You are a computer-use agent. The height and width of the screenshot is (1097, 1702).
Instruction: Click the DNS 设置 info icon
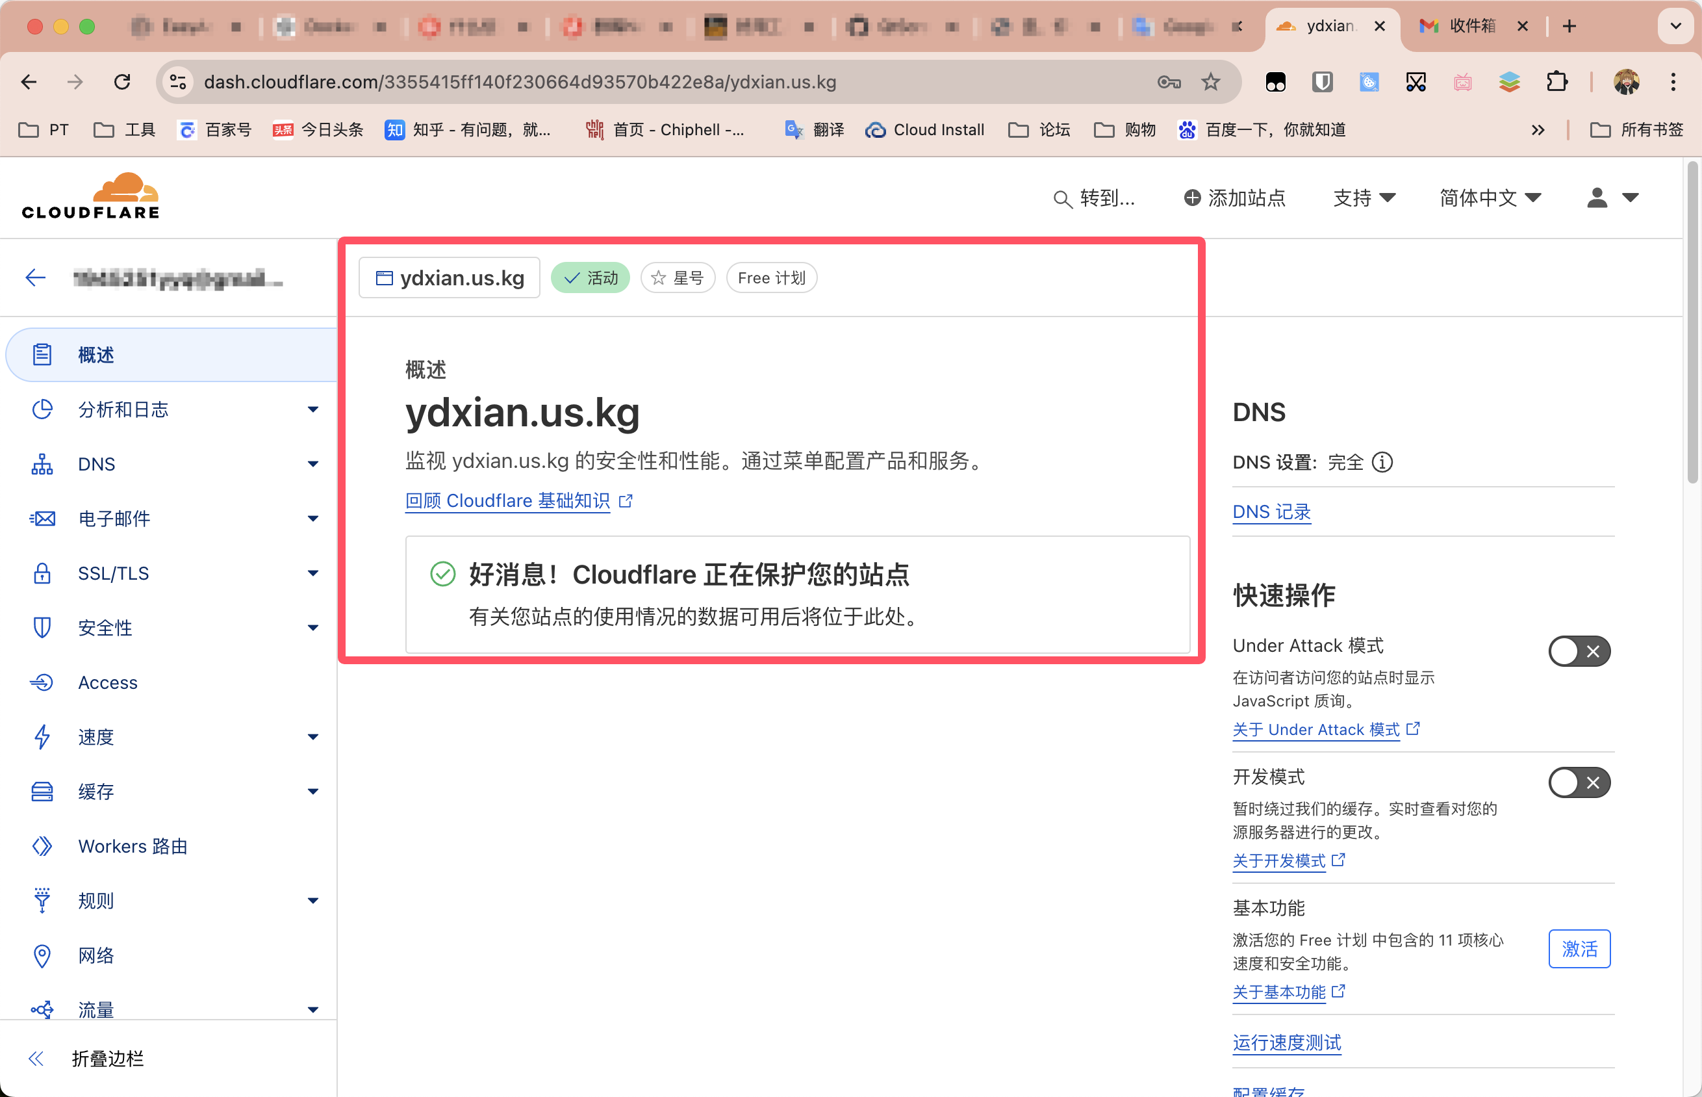point(1382,462)
